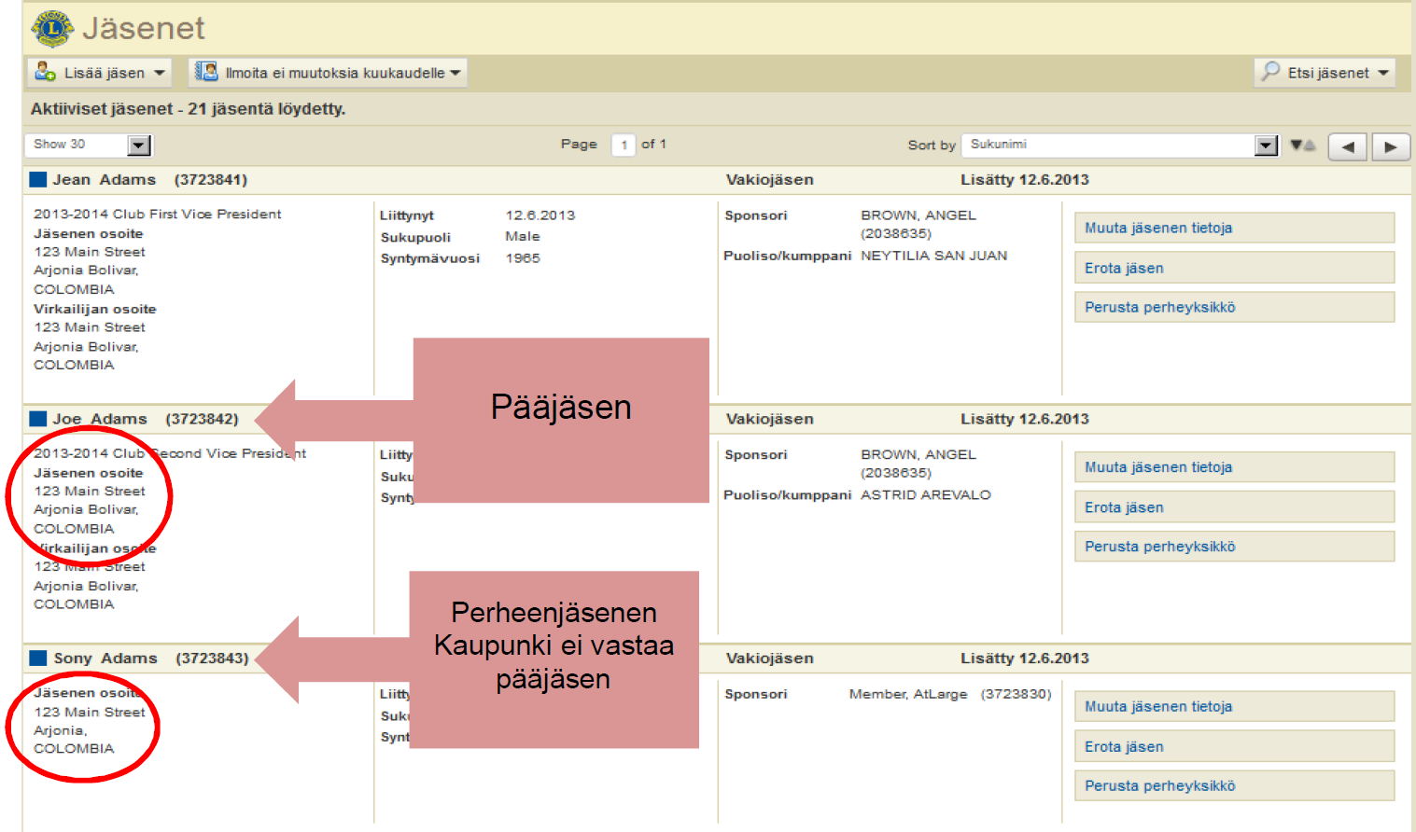Click Erota jäsen for Jean Adams
1416x832 pixels.
click(x=1235, y=268)
